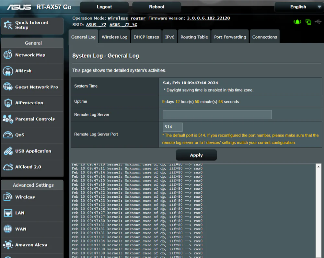324x258 pixels.
Task: Select LAN menu label
Action: pos(20,213)
